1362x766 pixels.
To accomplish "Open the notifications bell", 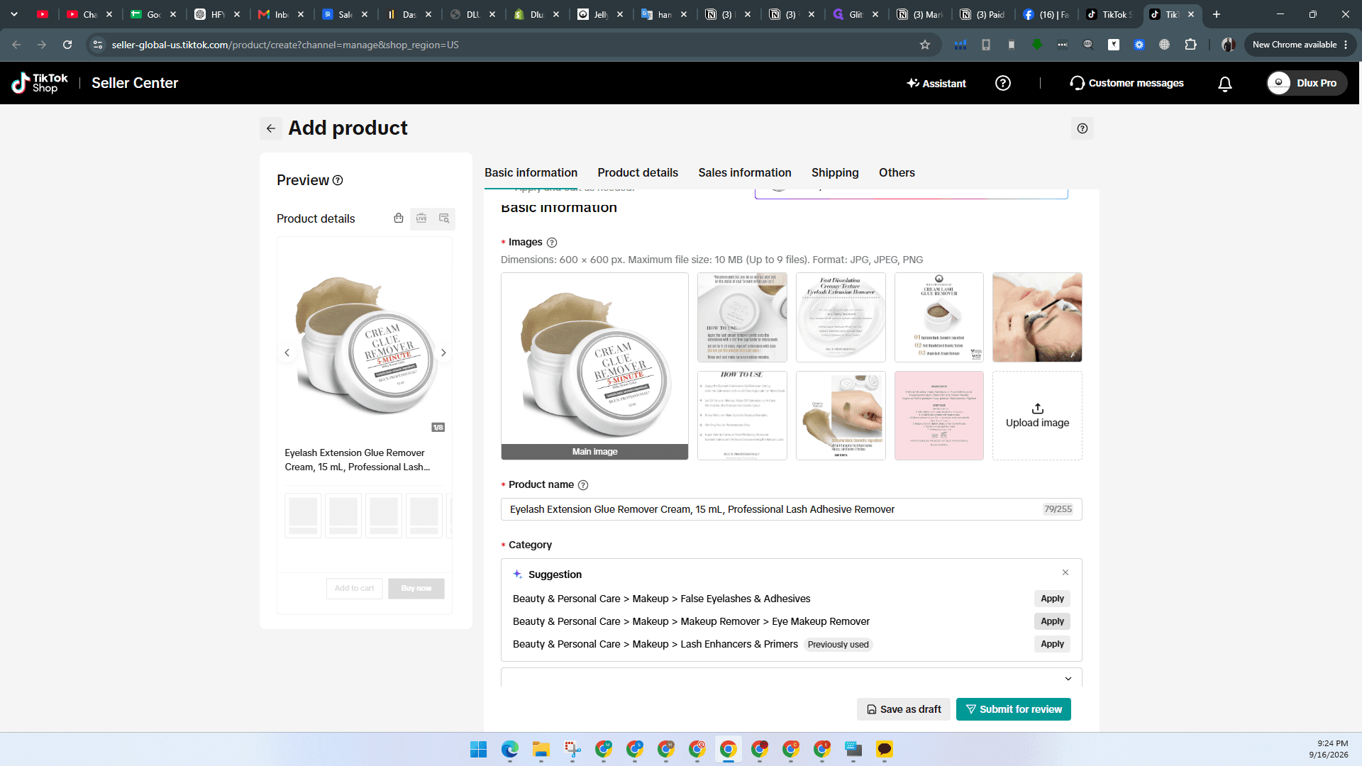I will [x=1224, y=84].
